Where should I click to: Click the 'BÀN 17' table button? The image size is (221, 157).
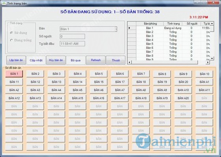click(x=120, y=82)
